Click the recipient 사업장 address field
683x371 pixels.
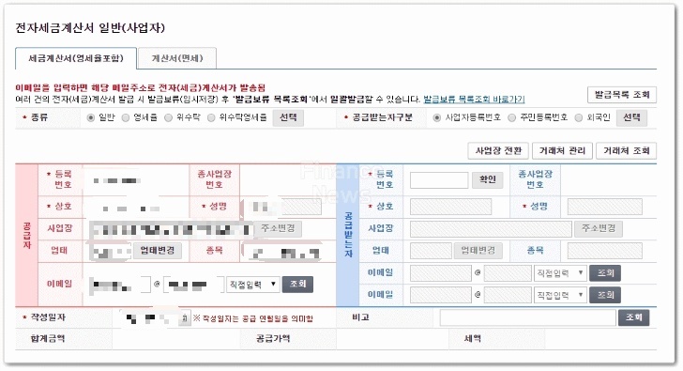[491, 228]
